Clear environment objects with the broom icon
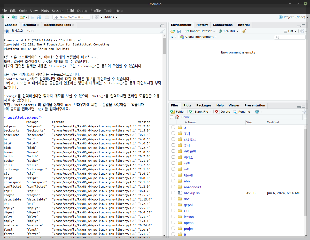Image resolution: width=310 pixels, height=240 pixels. pos(244,31)
